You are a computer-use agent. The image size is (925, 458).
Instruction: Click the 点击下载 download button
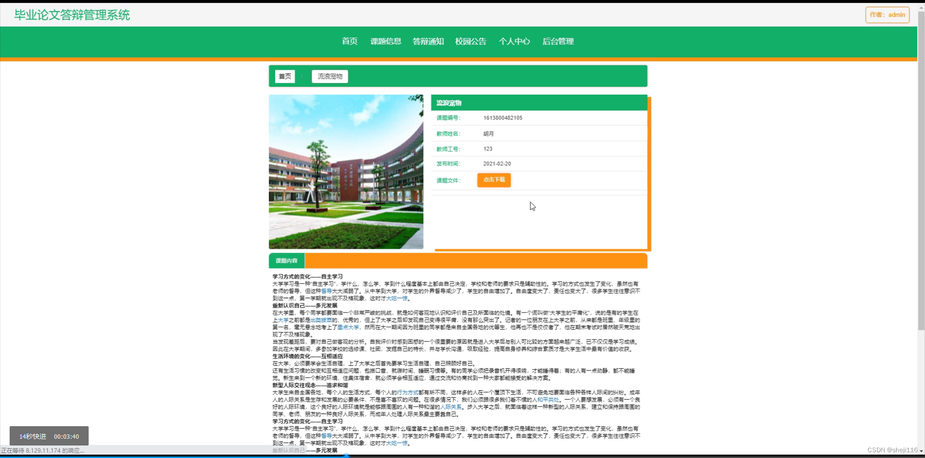[493, 180]
